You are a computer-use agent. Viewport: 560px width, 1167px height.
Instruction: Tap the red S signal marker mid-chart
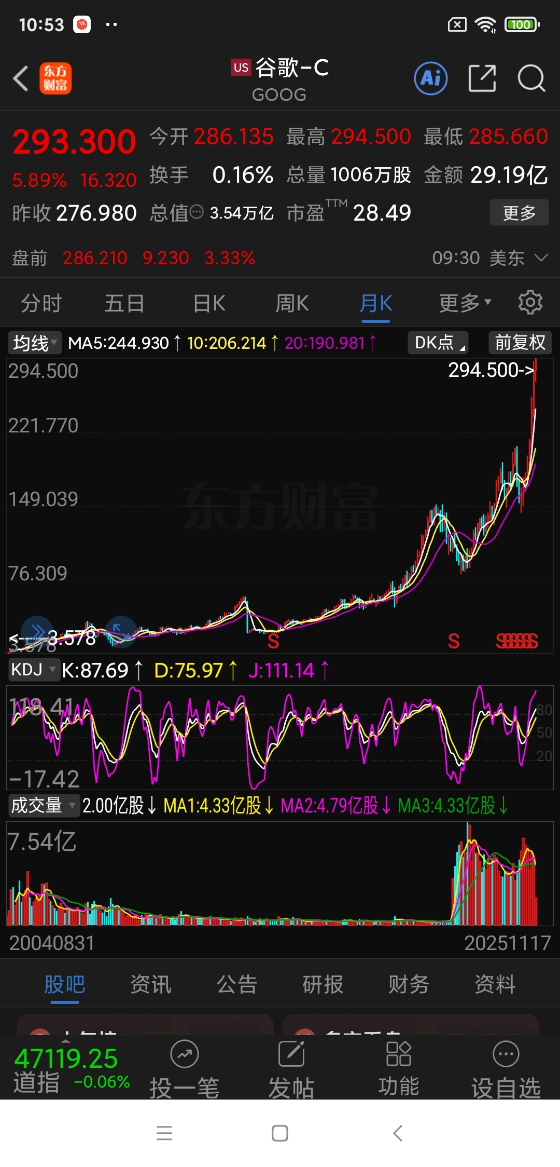click(x=273, y=642)
